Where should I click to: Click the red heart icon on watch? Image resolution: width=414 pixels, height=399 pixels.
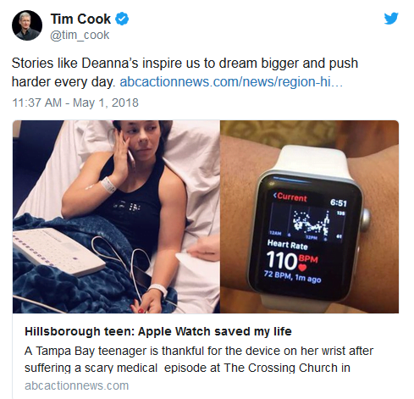[x=302, y=267]
